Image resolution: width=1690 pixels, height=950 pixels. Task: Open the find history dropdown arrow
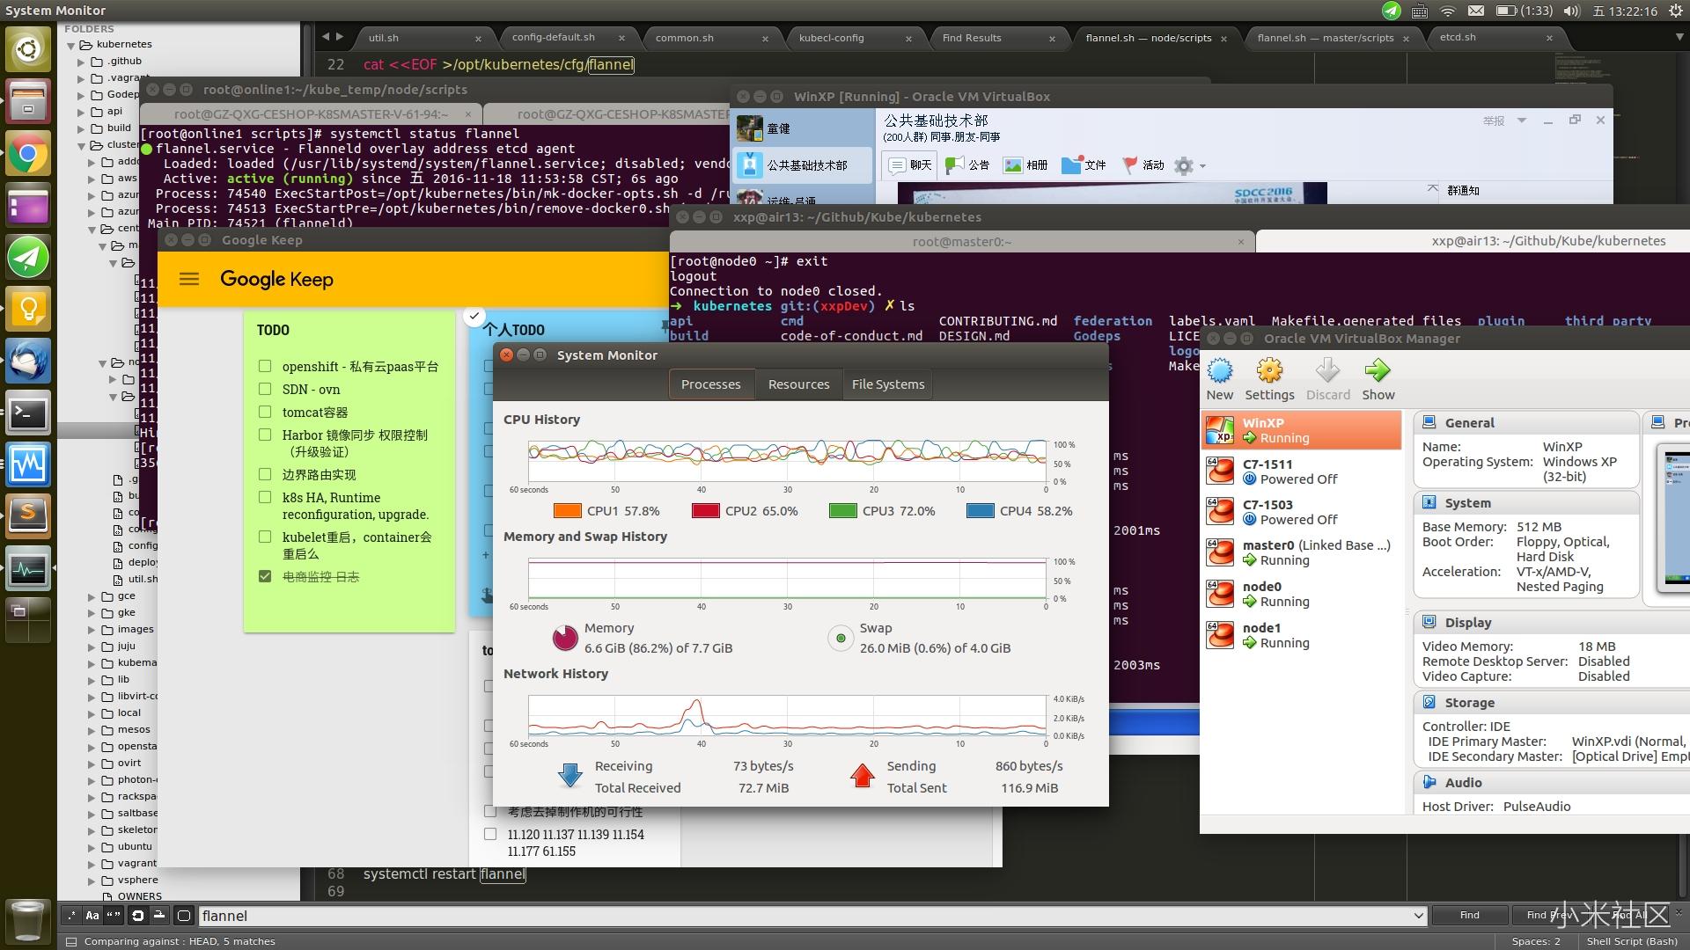[1417, 916]
